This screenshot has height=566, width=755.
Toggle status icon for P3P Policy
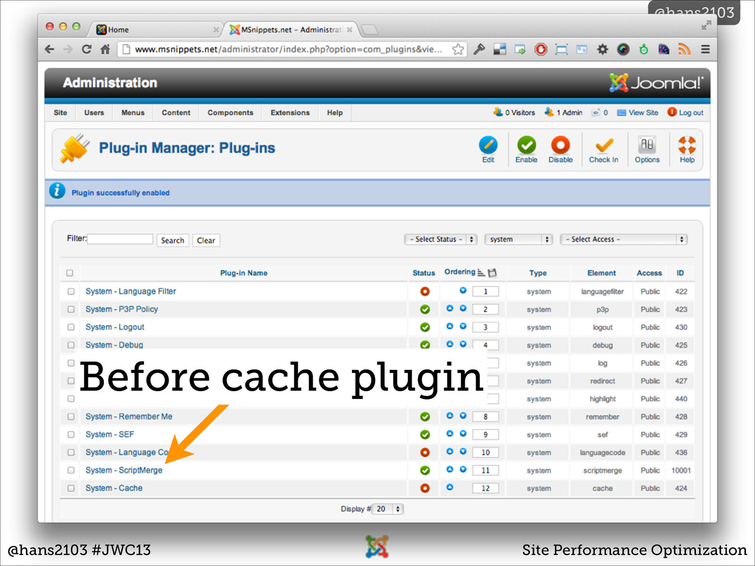(x=425, y=309)
